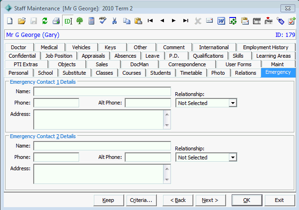Switch to Appraisals tab

click(x=93, y=56)
